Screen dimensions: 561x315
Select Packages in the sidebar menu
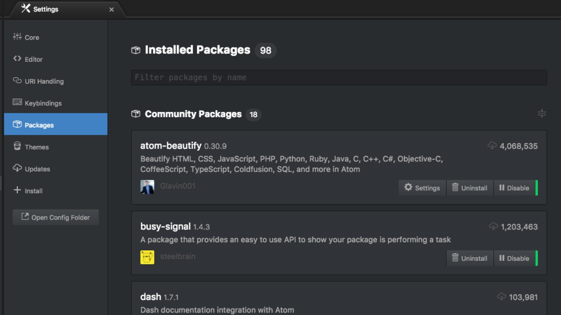(39, 125)
